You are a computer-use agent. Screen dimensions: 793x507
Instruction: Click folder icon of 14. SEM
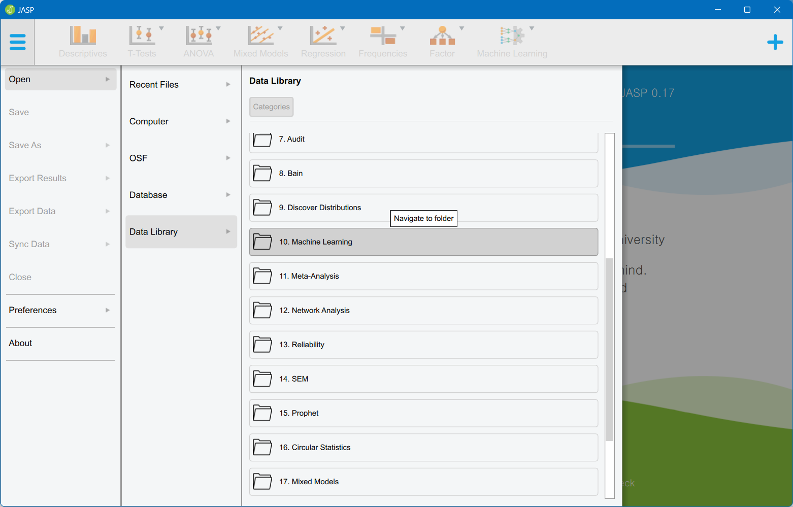pos(262,379)
